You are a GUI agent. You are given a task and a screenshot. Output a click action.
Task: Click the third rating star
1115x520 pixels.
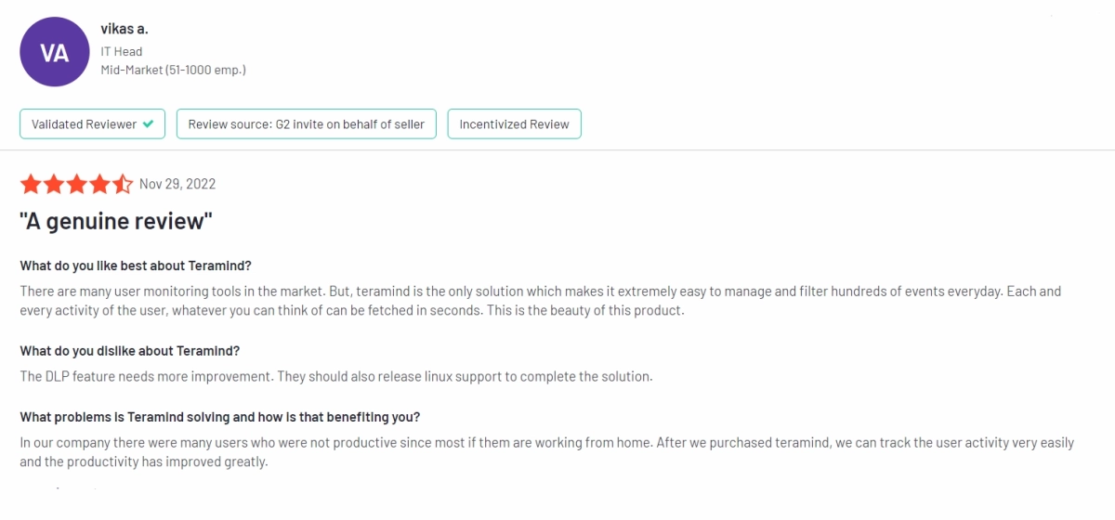pos(77,184)
